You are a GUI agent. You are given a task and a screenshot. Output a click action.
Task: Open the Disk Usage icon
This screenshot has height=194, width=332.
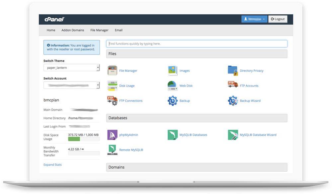pyautogui.click(x=112, y=86)
